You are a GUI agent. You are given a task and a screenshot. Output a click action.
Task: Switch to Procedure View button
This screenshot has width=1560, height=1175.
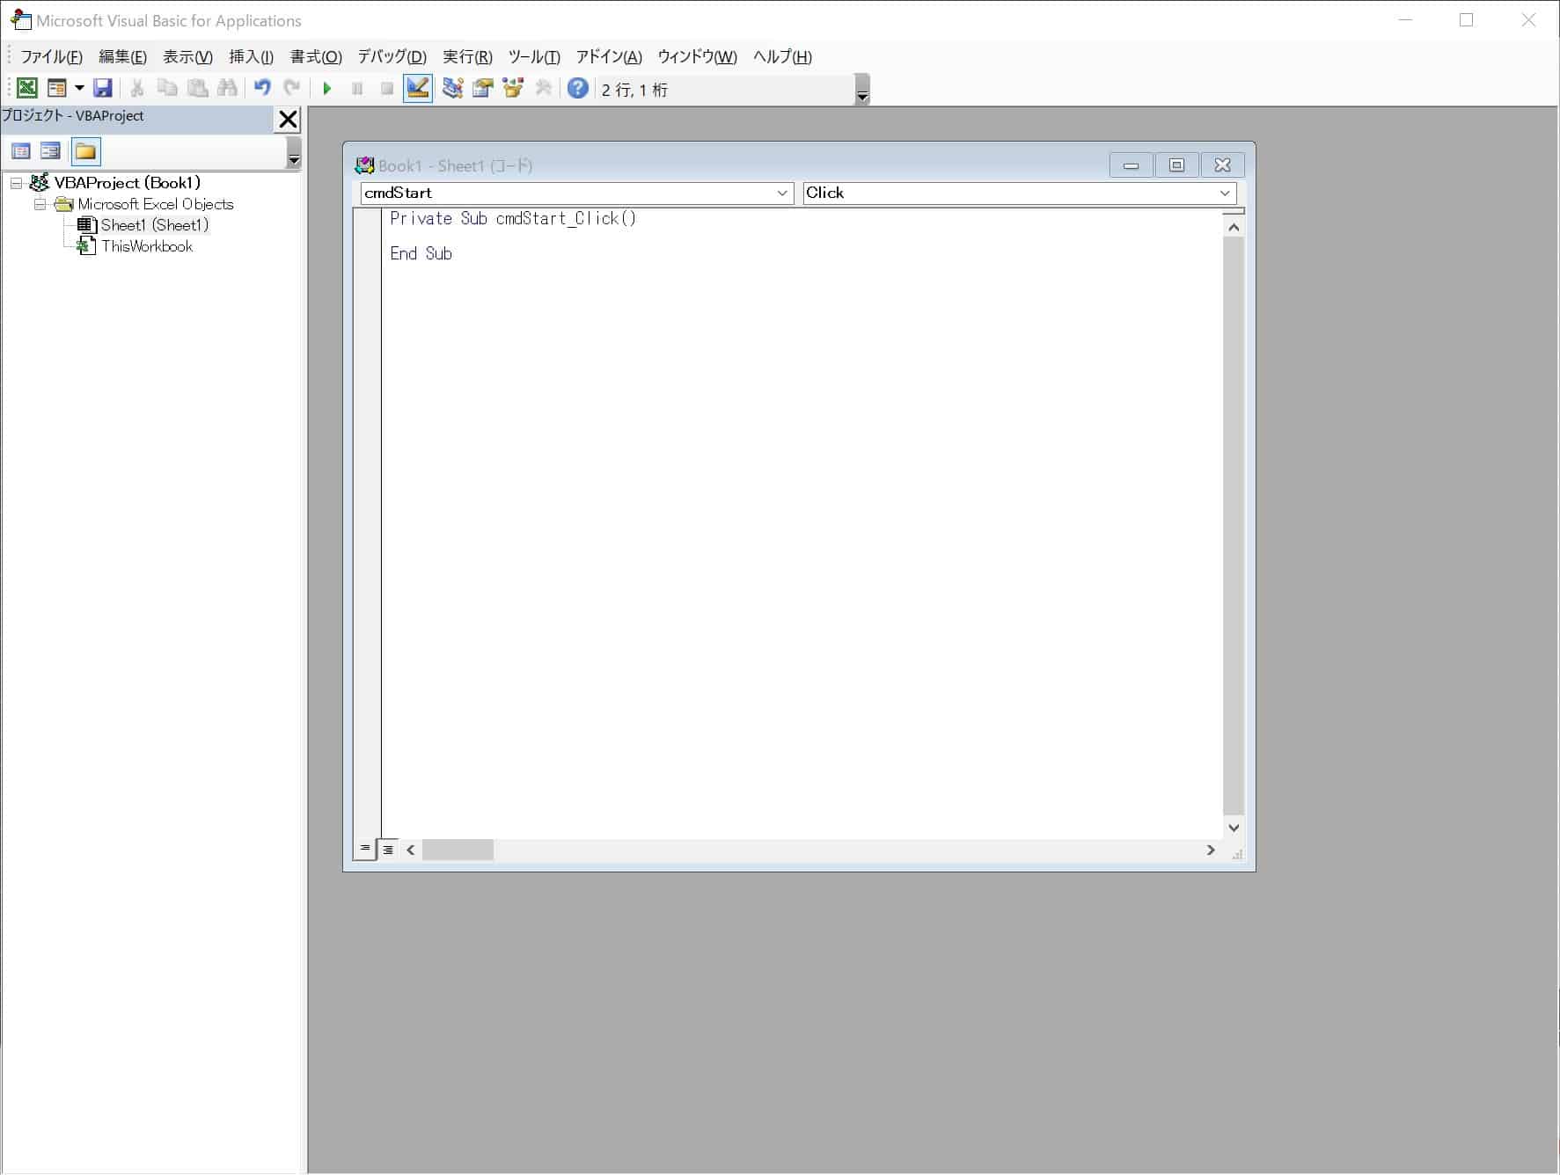(365, 849)
